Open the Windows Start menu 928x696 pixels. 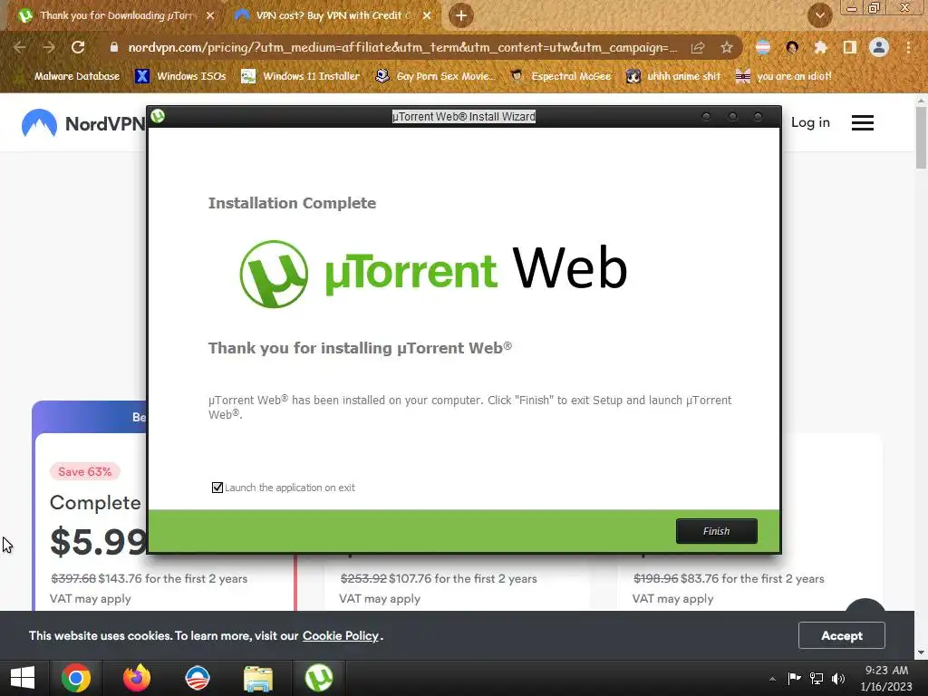click(23, 678)
